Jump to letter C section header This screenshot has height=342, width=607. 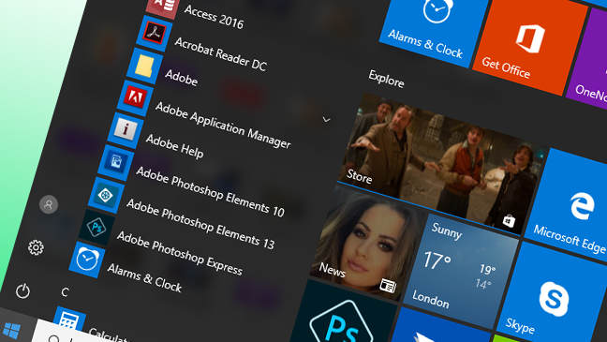coord(65,292)
